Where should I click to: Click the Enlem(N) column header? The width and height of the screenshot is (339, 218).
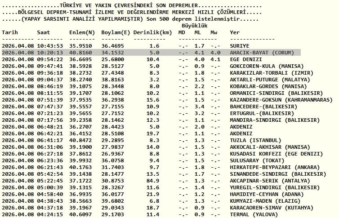point(82,32)
